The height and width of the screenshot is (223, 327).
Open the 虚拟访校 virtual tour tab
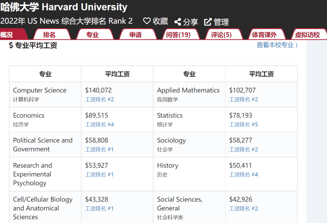click(307, 35)
